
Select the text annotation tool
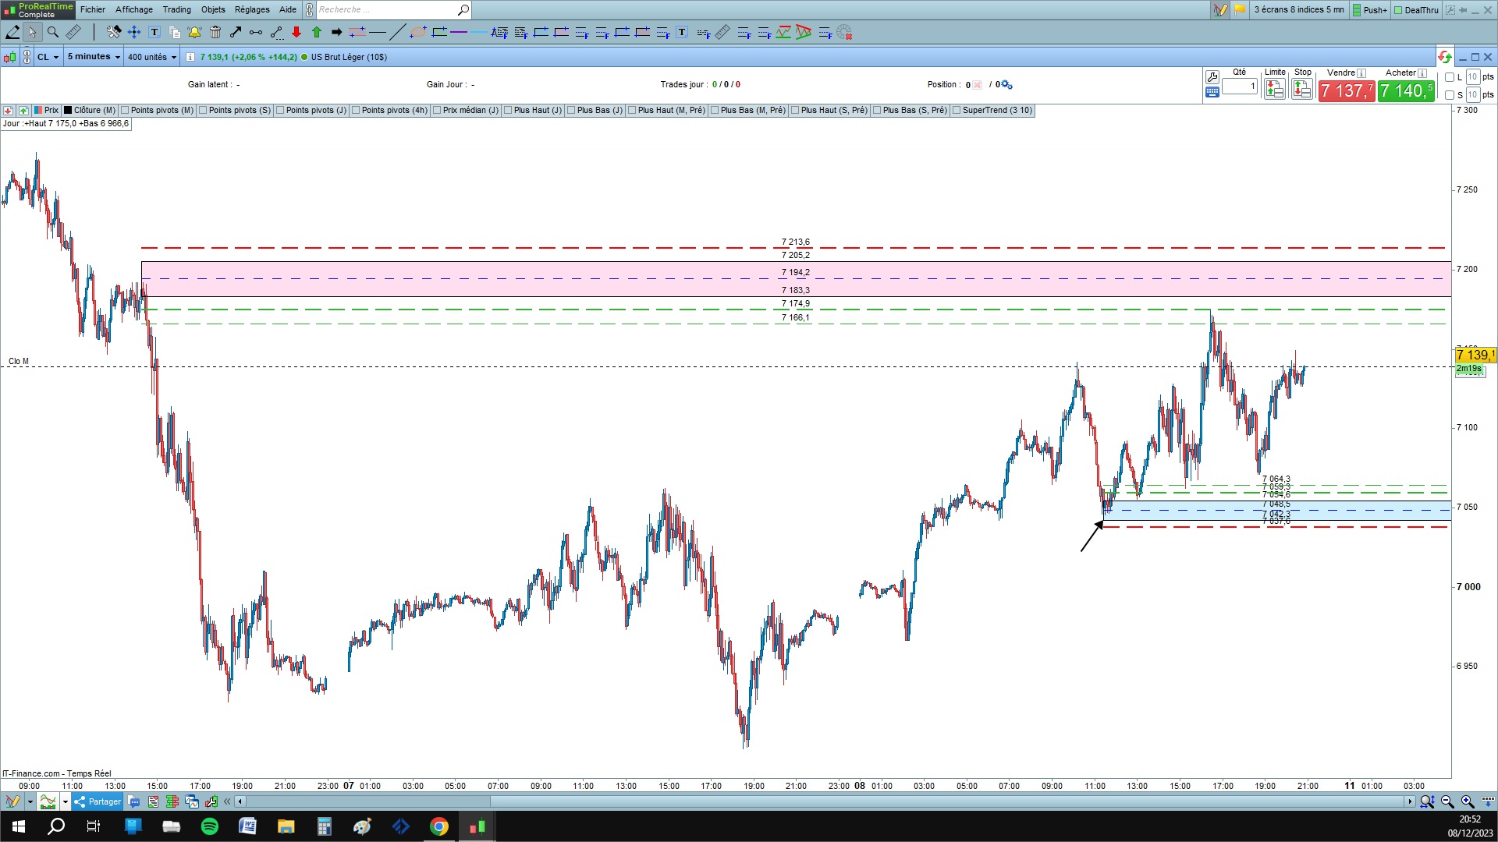pyautogui.click(x=154, y=32)
